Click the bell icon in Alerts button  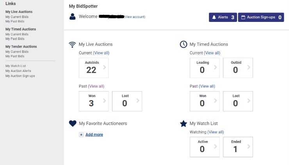pos(214,17)
